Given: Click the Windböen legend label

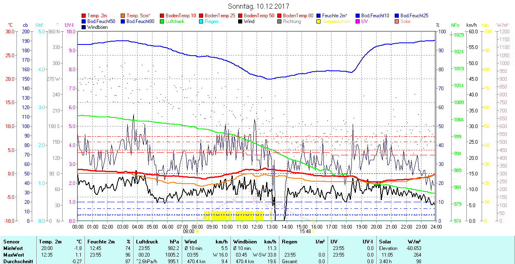Looking at the screenshot, I should [x=98, y=27].
